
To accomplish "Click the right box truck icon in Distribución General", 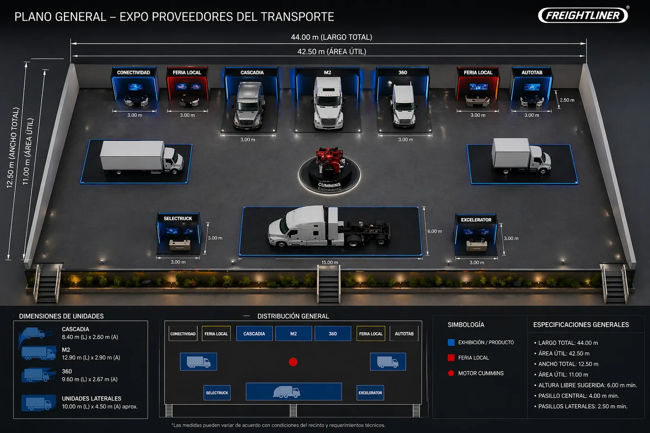I will click(388, 362).
